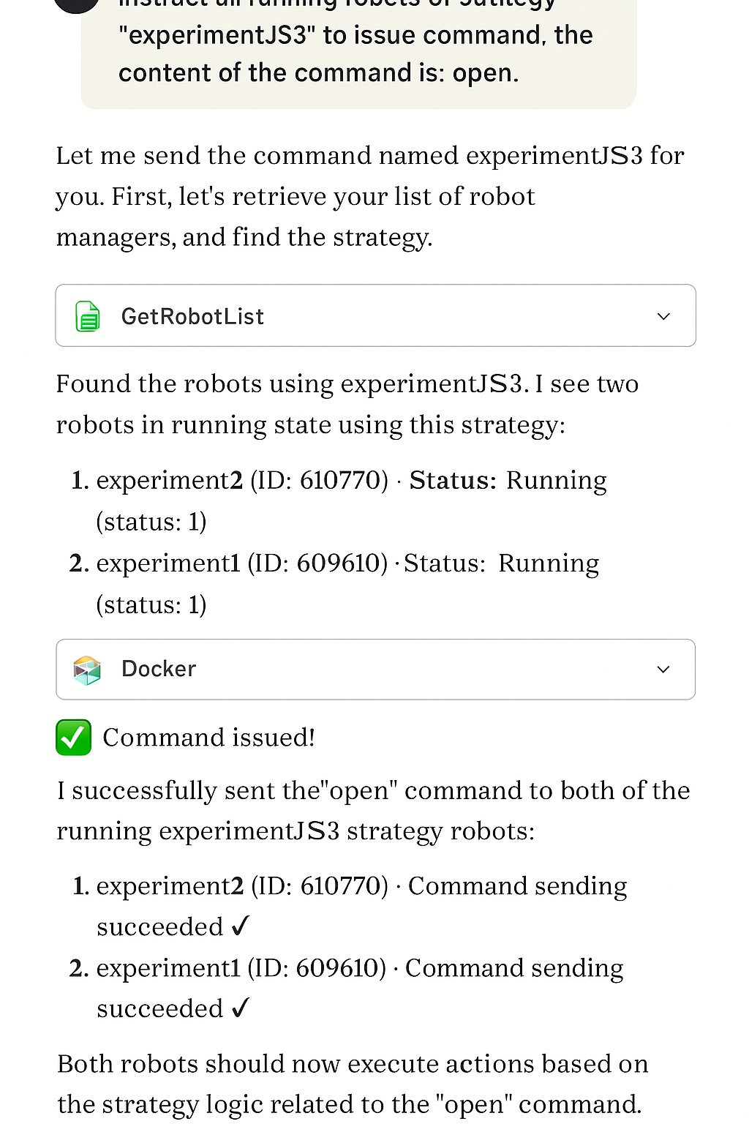
Task: Expand the GetRobotList chevron arrow
Action: tap(663, 316)
